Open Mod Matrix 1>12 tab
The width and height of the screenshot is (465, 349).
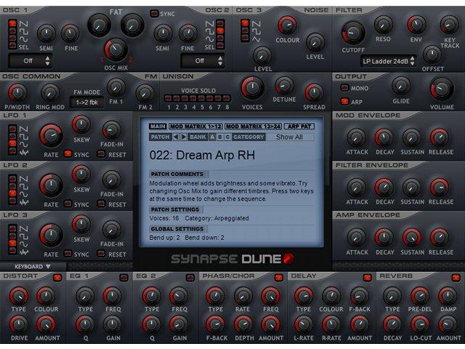click(195, 126)
